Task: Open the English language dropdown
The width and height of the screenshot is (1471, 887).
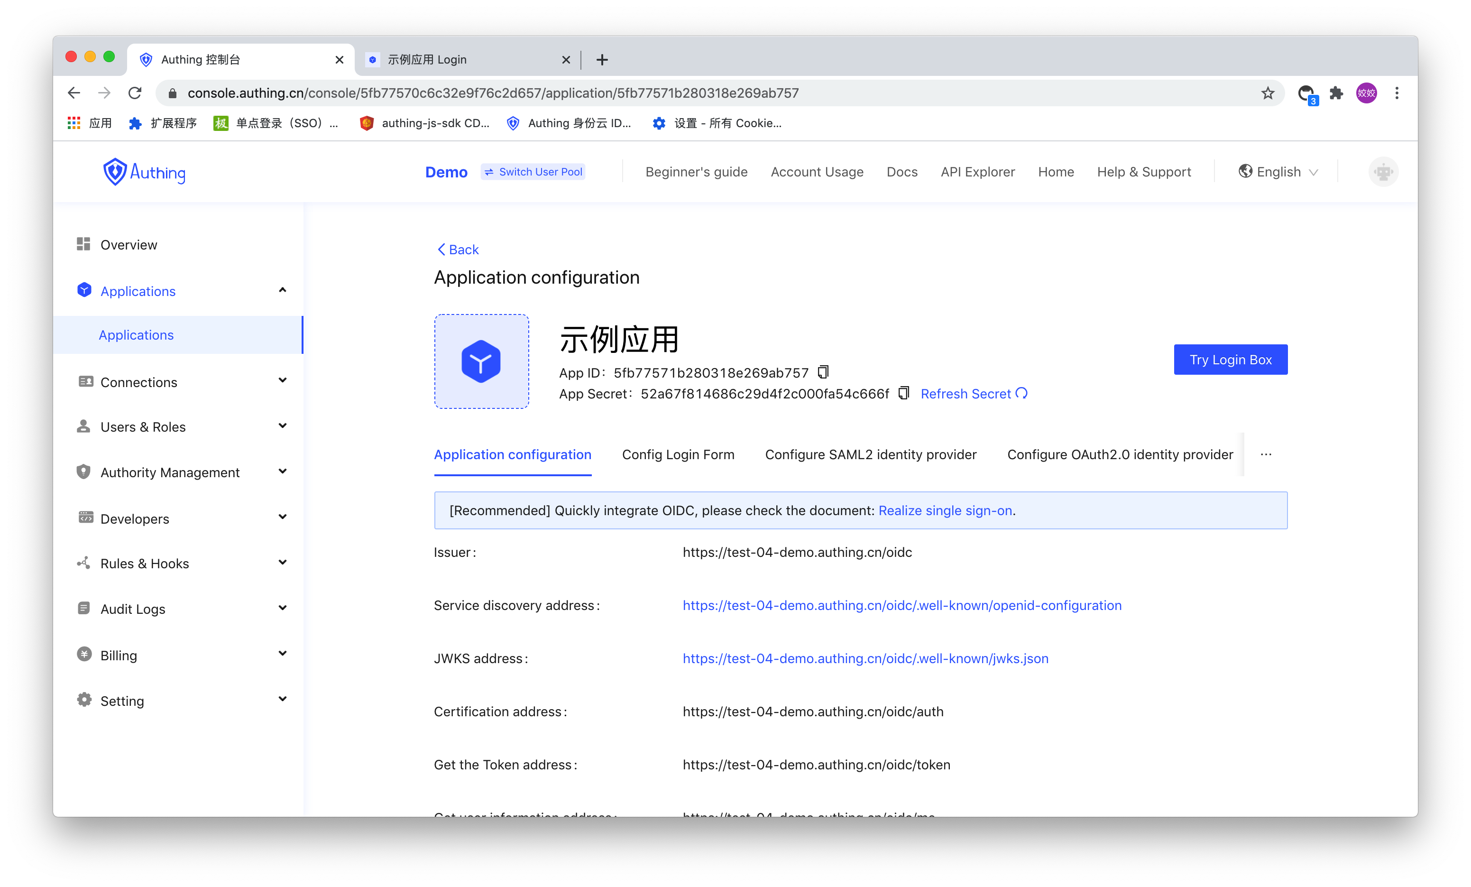Action: click(1278, 172)
